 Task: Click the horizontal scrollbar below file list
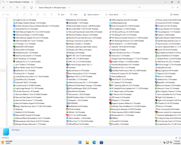pos(90,127)
